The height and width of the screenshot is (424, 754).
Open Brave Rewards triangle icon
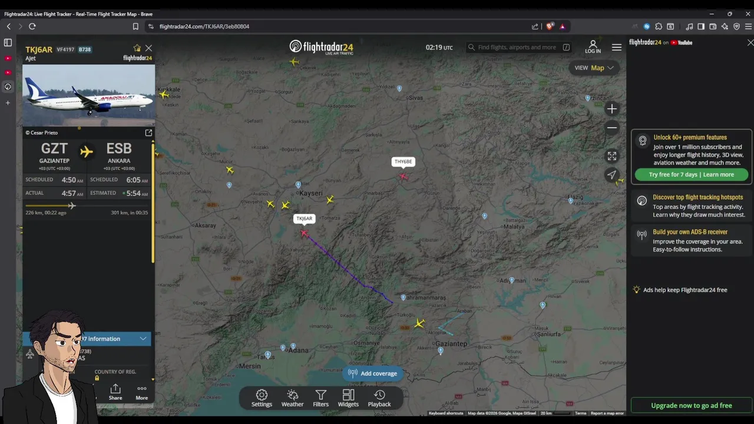pyautogui.click(x=563, y=26)
